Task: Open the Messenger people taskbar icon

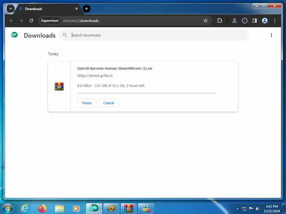Action: point(146,208)
